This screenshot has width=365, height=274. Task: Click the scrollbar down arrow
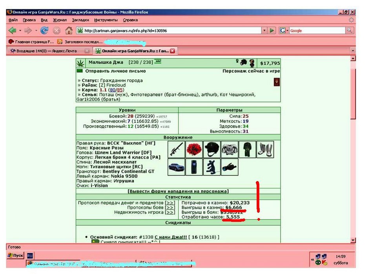353,240
